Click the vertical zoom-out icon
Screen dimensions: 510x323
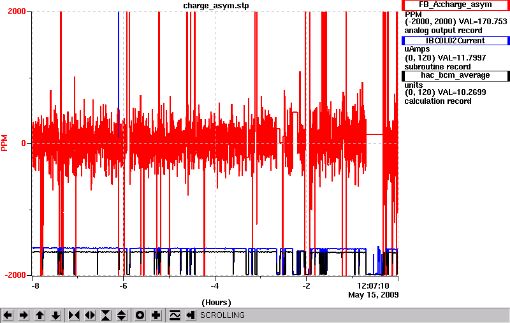pyautogui.click(x=122, y=315)
